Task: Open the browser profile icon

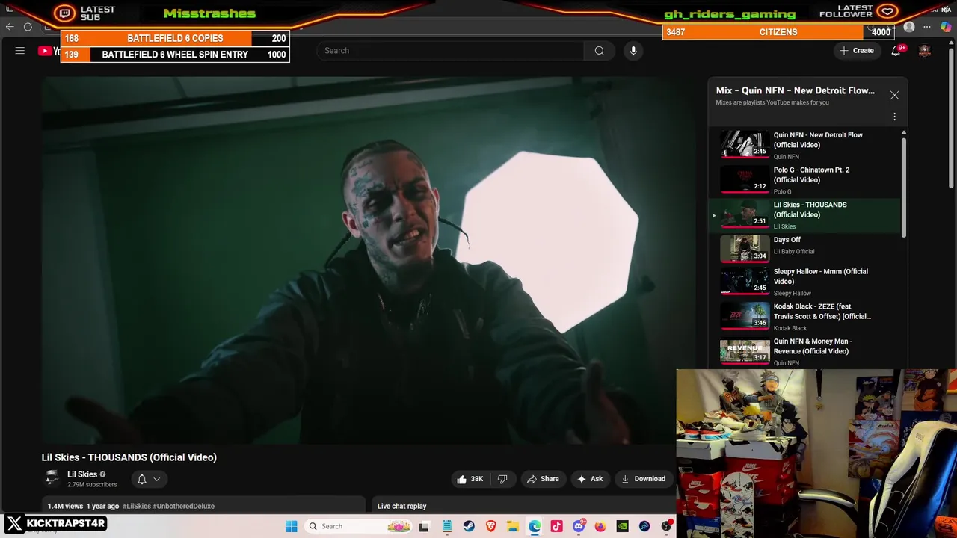Action: click(x=909, y=27)
